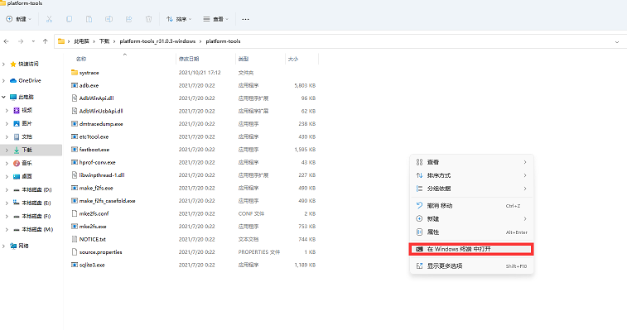Collapse the This PC (此电脑) tree node
The image size is (627, 330).
click(3, 97)
